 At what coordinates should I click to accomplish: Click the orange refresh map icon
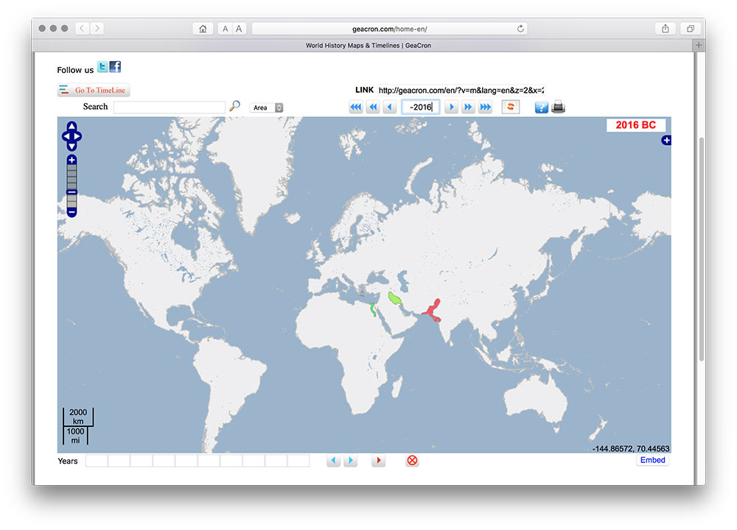(x=511, y=107)
